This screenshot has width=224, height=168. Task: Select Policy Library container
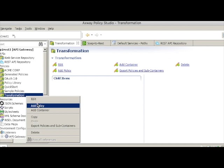point(13,83)
